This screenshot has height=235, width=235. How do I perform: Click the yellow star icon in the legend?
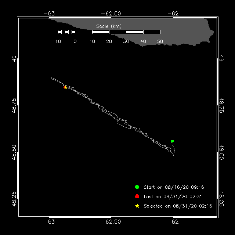tap(137, 206)
